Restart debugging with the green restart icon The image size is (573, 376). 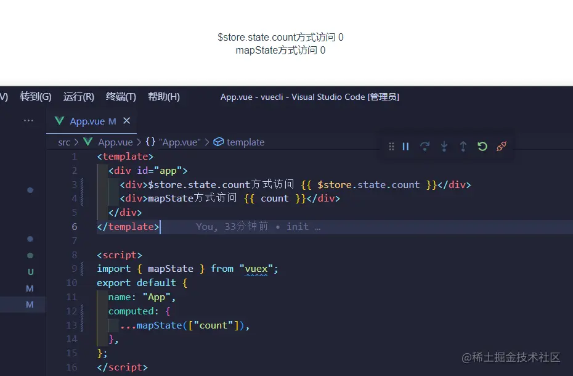482,146
